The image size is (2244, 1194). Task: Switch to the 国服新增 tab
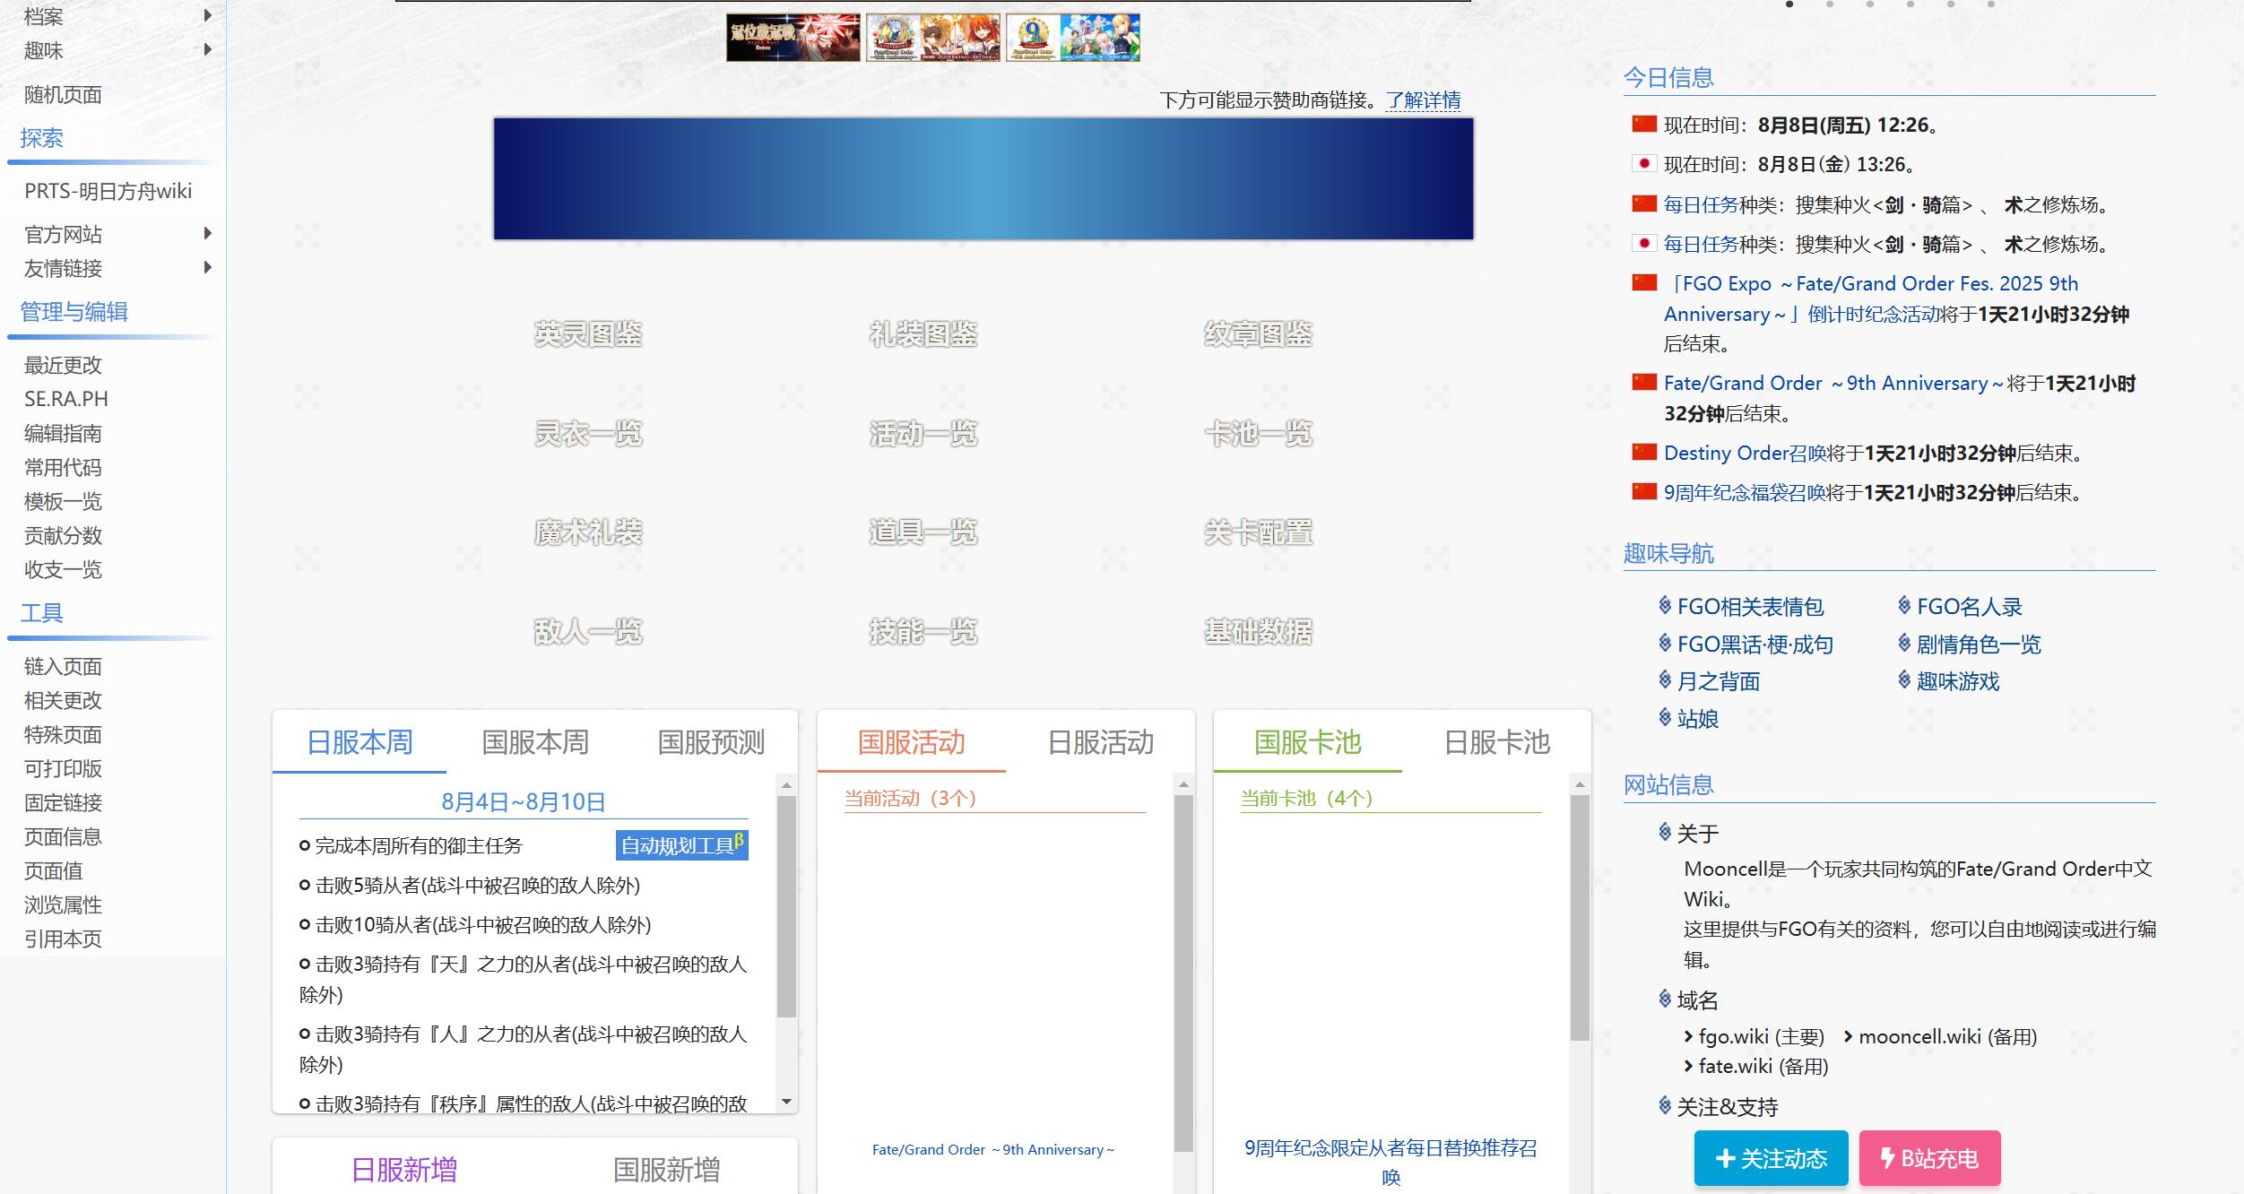pos(666,1170)
